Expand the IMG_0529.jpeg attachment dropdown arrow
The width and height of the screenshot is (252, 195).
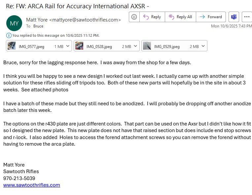[203, 46]
